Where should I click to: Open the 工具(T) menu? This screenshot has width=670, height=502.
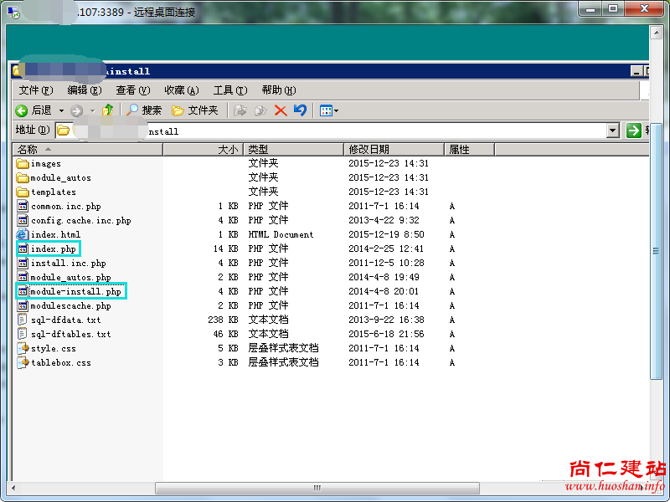pyautogui.click(x=229, y=90)
